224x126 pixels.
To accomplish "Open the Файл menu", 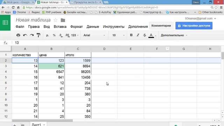I will (20, 27).
